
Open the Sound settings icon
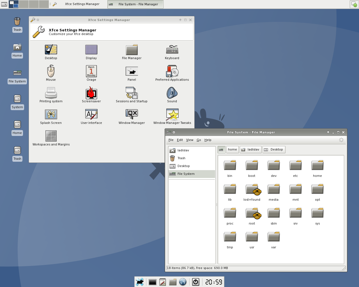[172, 95]
